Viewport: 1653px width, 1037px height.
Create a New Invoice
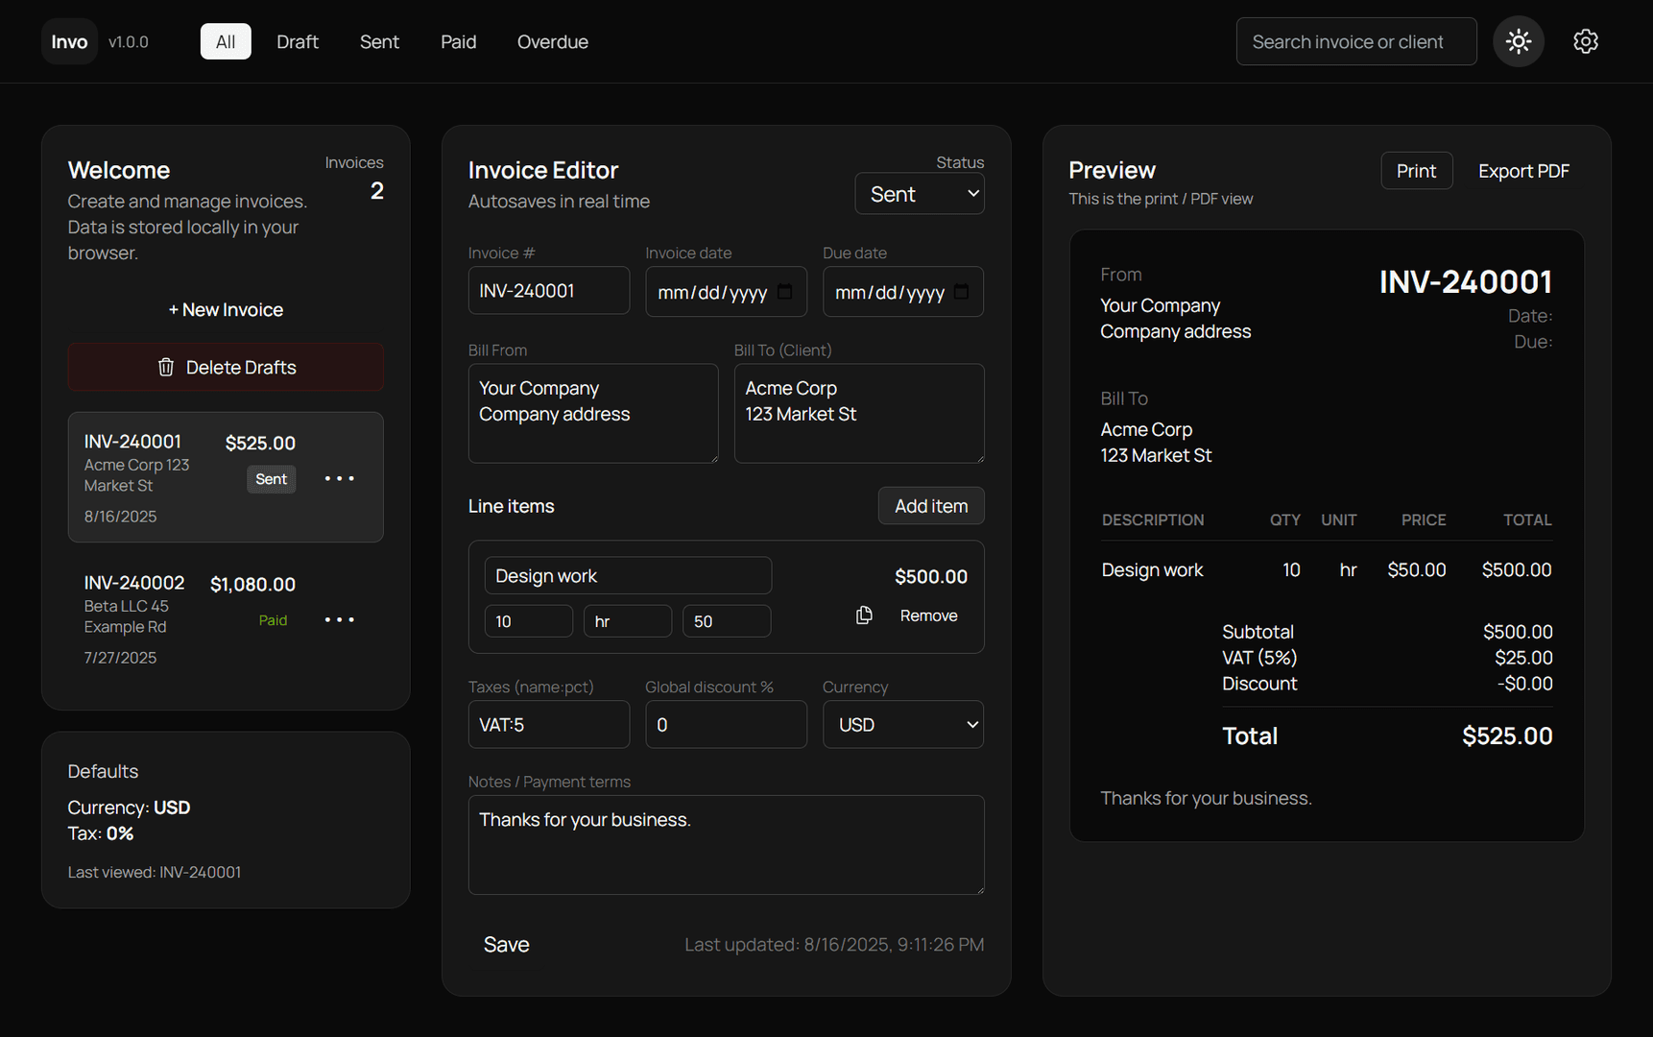226,309
